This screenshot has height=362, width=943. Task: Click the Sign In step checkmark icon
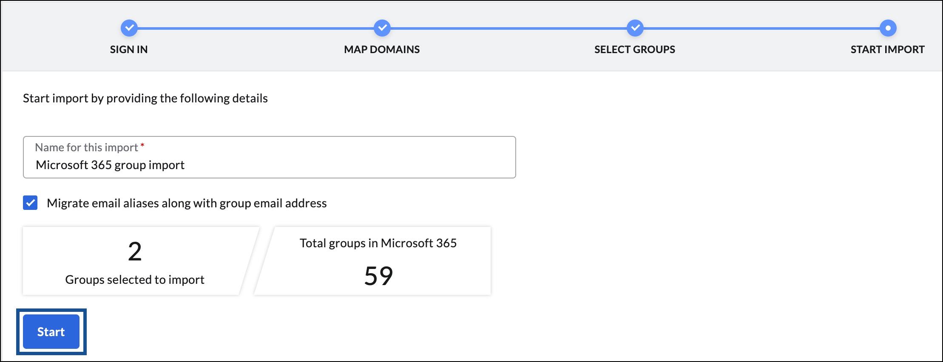[129, 28]
